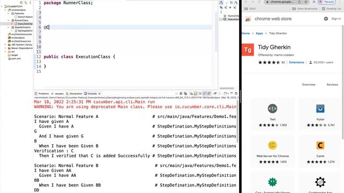This screenshot has width=344, height=193.
Task: Open the Overview tab in web store
Action: tap(309, 85)
